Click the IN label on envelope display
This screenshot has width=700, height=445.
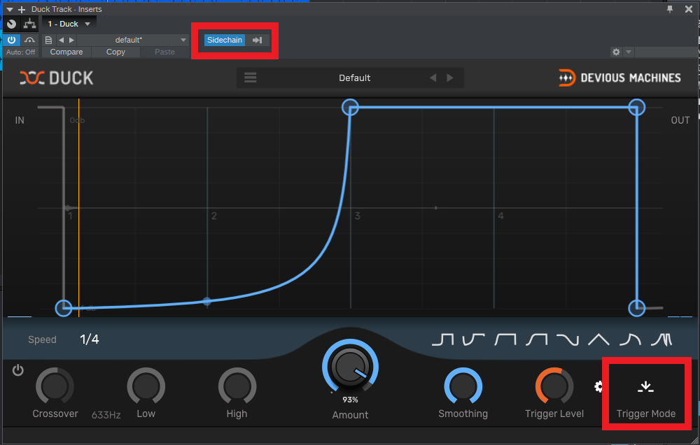click(x=20, y=120)
